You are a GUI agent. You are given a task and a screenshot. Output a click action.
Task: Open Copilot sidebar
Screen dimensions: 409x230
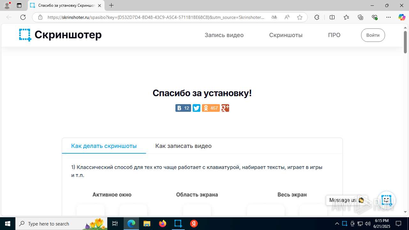[x=402, y=17]
